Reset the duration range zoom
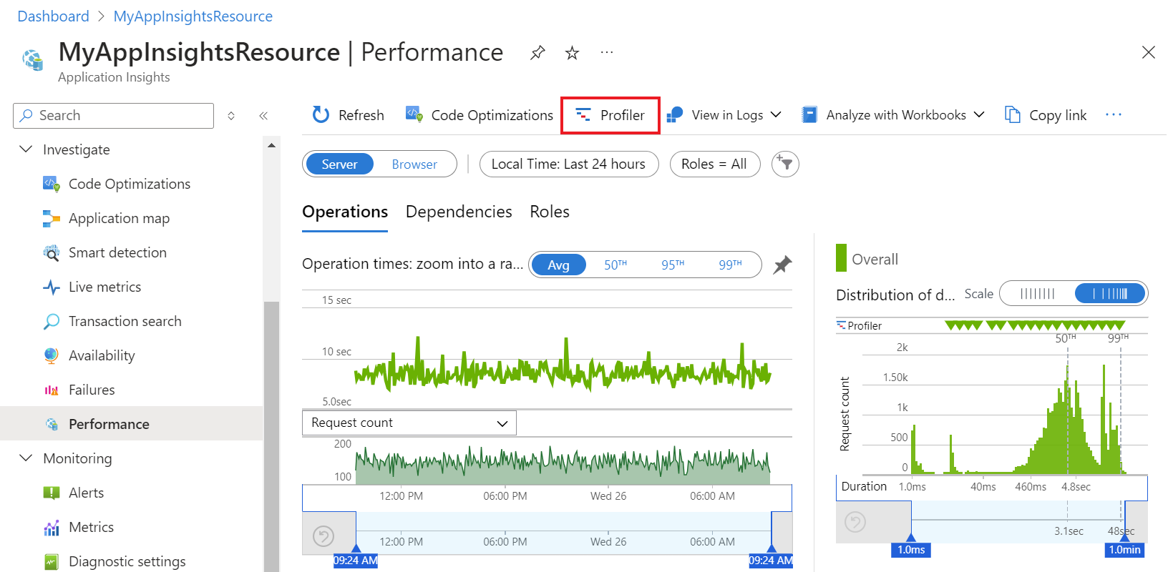The height and width of the screenshot is (572, 1168). click(x=855, y=523)
